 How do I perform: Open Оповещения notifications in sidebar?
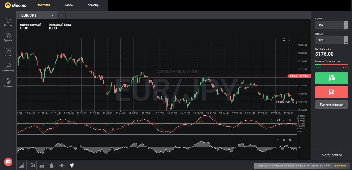pos(8,67)
